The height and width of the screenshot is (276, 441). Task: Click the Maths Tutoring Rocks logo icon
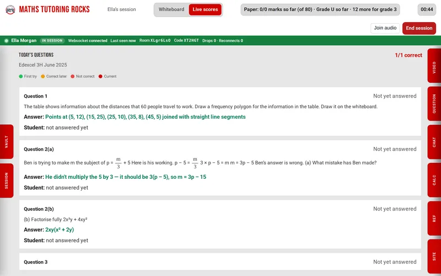click(x=10, y=10)
